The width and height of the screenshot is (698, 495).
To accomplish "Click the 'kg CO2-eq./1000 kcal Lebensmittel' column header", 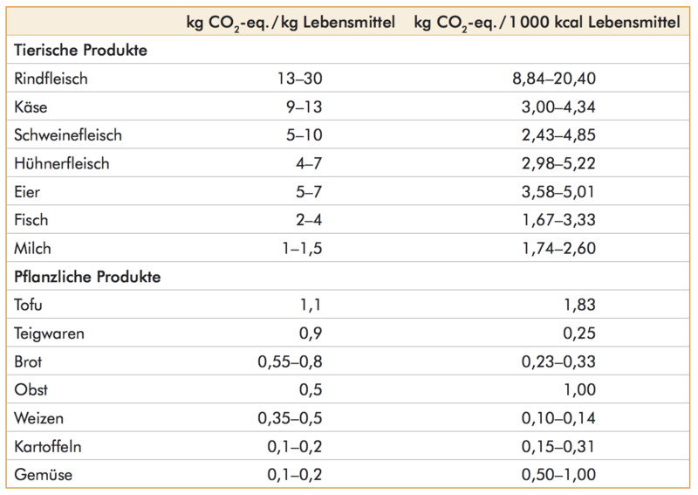I will point(547,22).
